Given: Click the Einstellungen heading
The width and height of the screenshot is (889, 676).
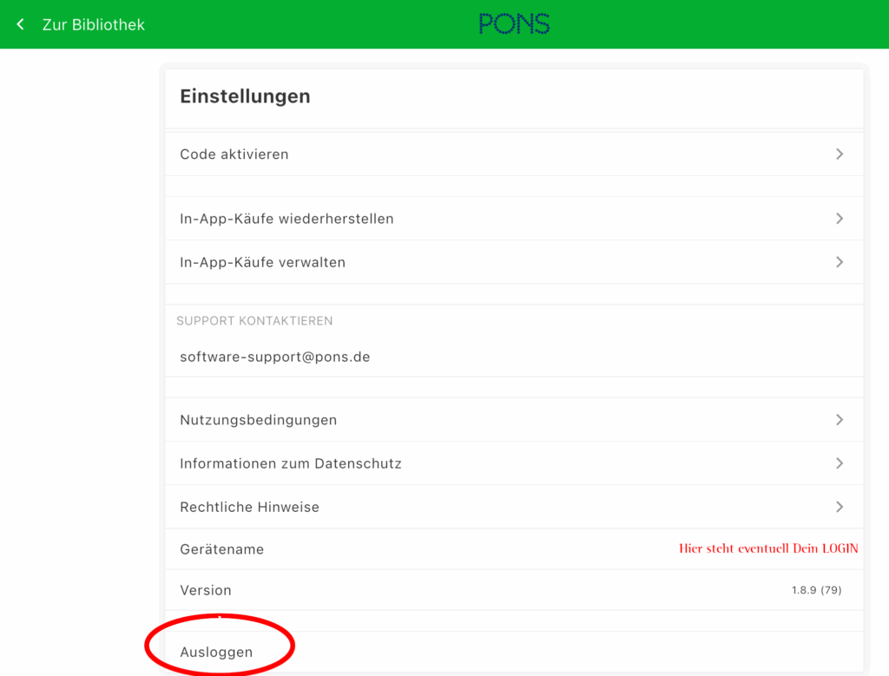Looking at the screenshot, I should tap(245, 96).
